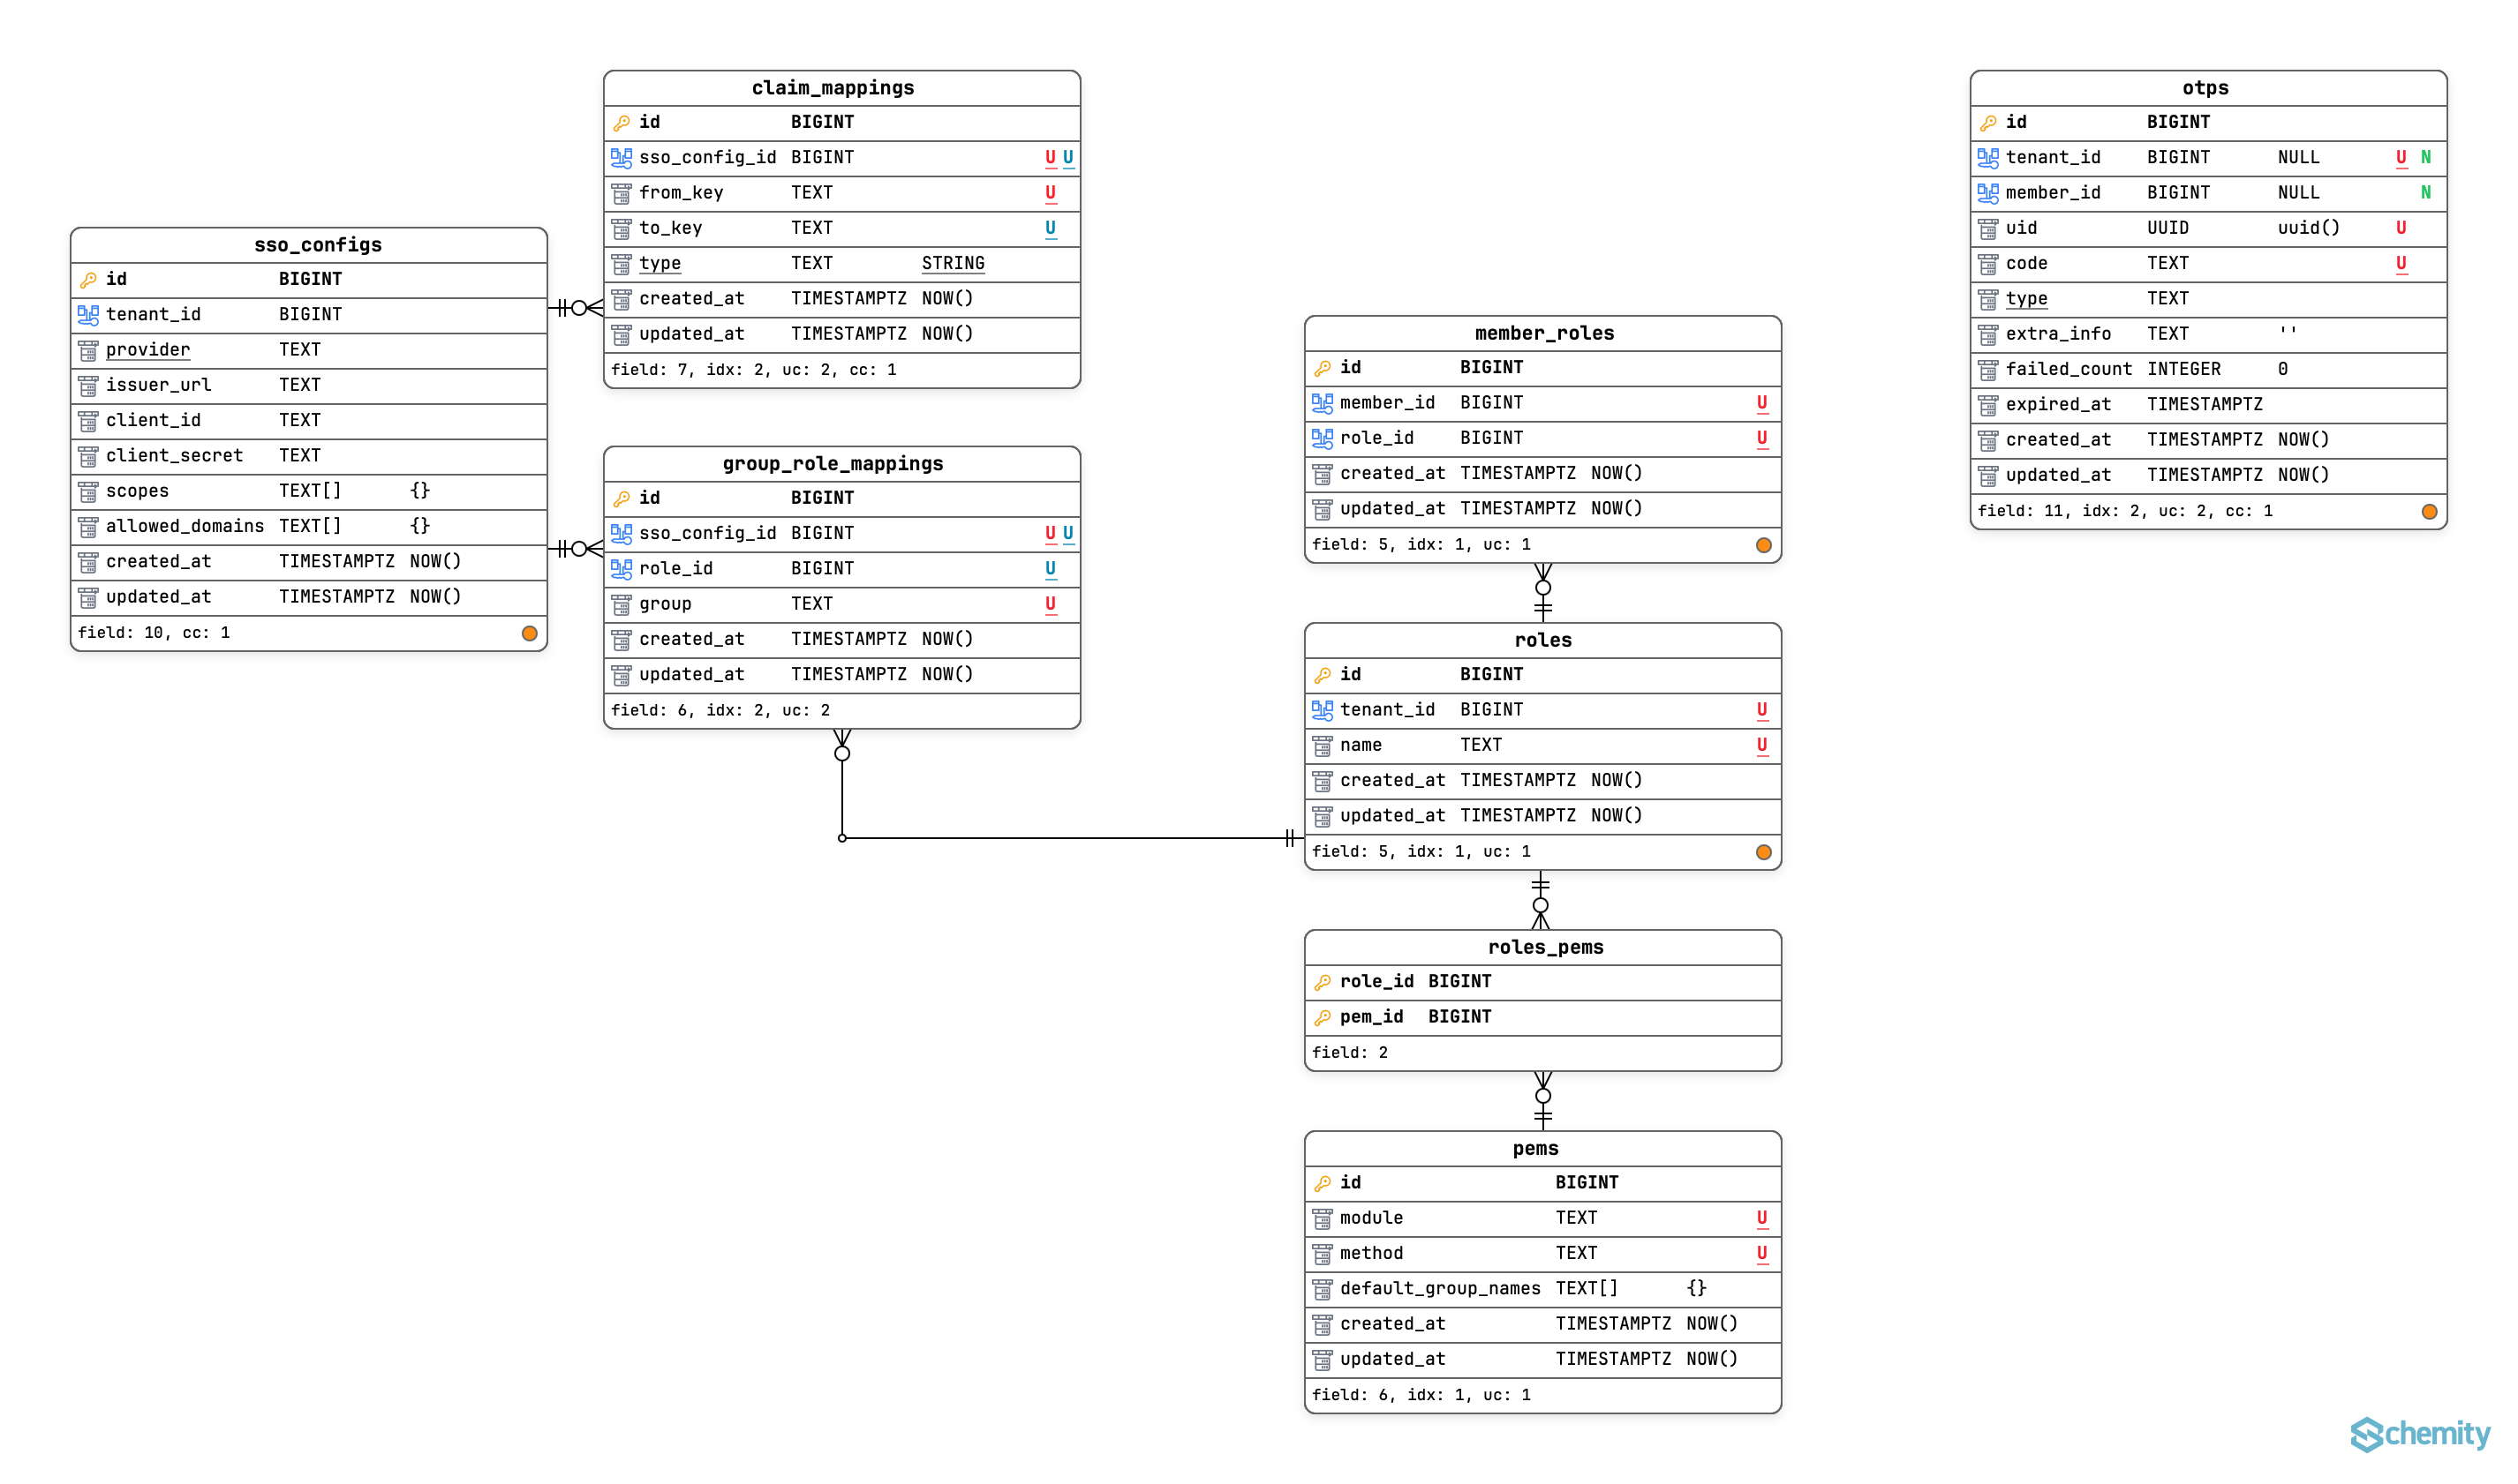Click the key icon of roles_pems pem_id

(x=1323, y=1017)
